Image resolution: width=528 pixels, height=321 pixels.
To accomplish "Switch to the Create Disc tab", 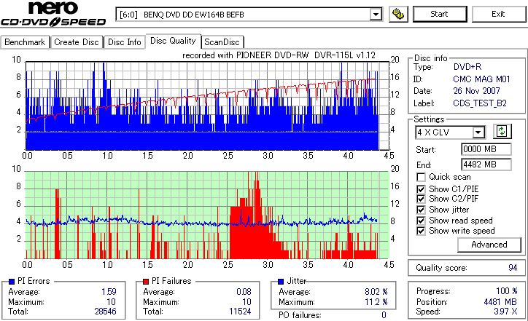I will pyautogui.click(x=77, y=42).
